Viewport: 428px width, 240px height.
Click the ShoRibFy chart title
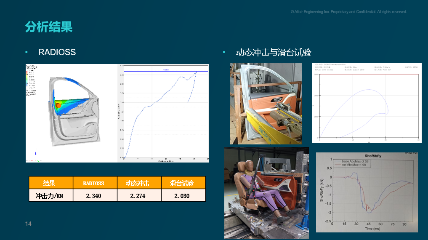[373, 156]
